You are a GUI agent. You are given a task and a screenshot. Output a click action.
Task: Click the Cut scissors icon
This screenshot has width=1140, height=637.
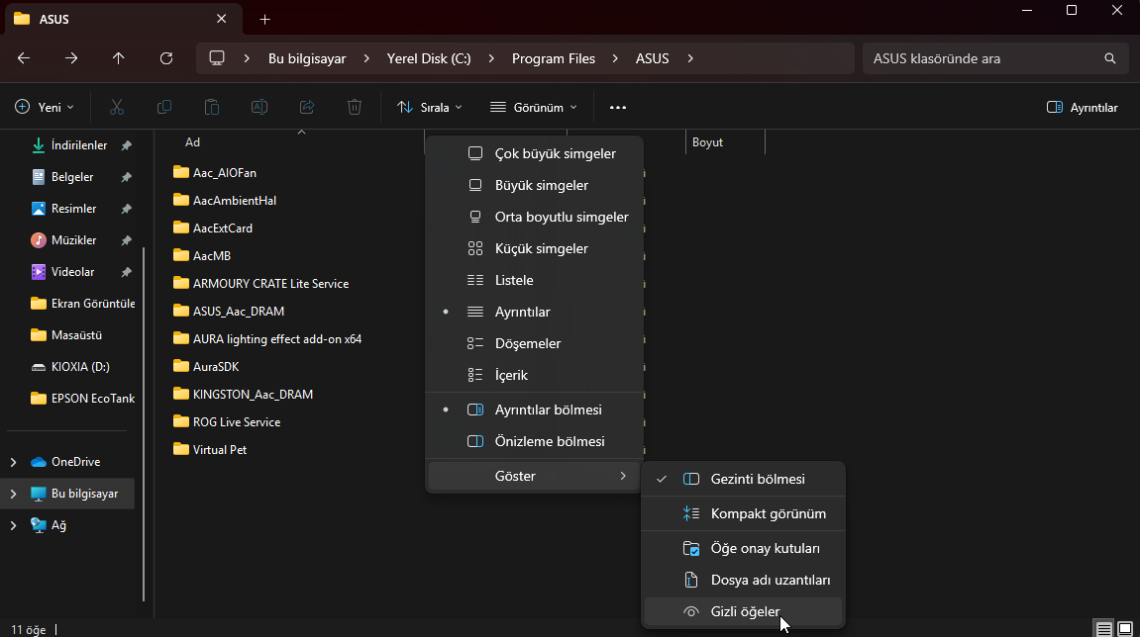click(117, 107)
